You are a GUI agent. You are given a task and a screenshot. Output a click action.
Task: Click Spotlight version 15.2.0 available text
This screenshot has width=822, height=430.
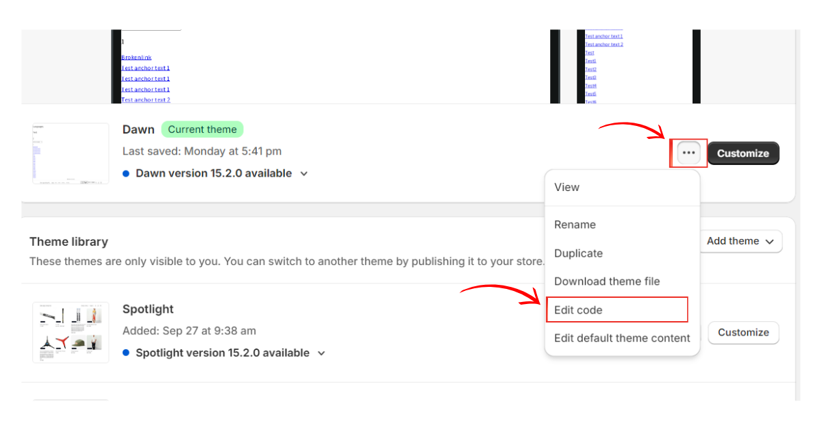pos(223,353)
